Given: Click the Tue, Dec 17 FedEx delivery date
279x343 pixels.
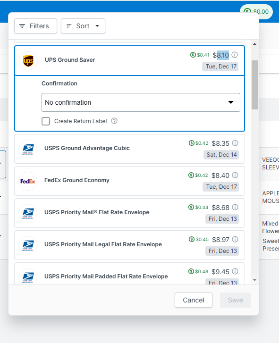Looking at the screenshot, I should pos(221,187).
